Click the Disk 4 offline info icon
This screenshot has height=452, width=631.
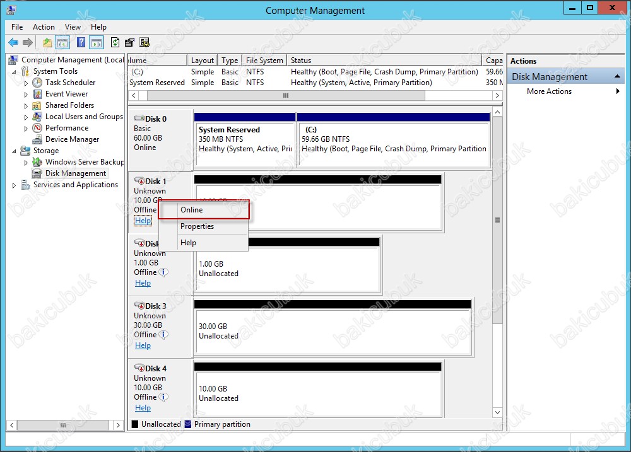click(163, 397)
